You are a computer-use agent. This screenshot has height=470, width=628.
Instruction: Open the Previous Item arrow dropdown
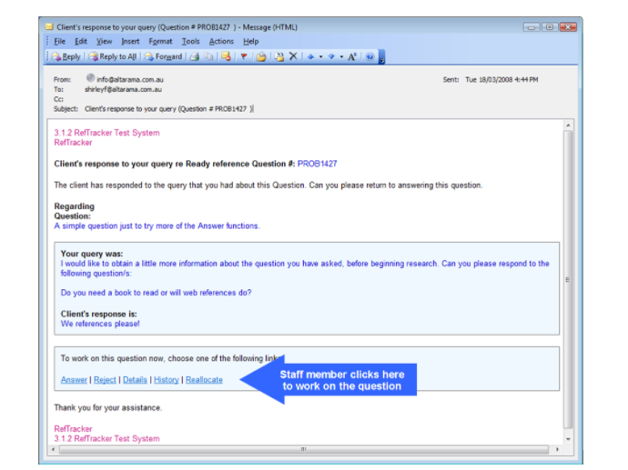[320, 56]
